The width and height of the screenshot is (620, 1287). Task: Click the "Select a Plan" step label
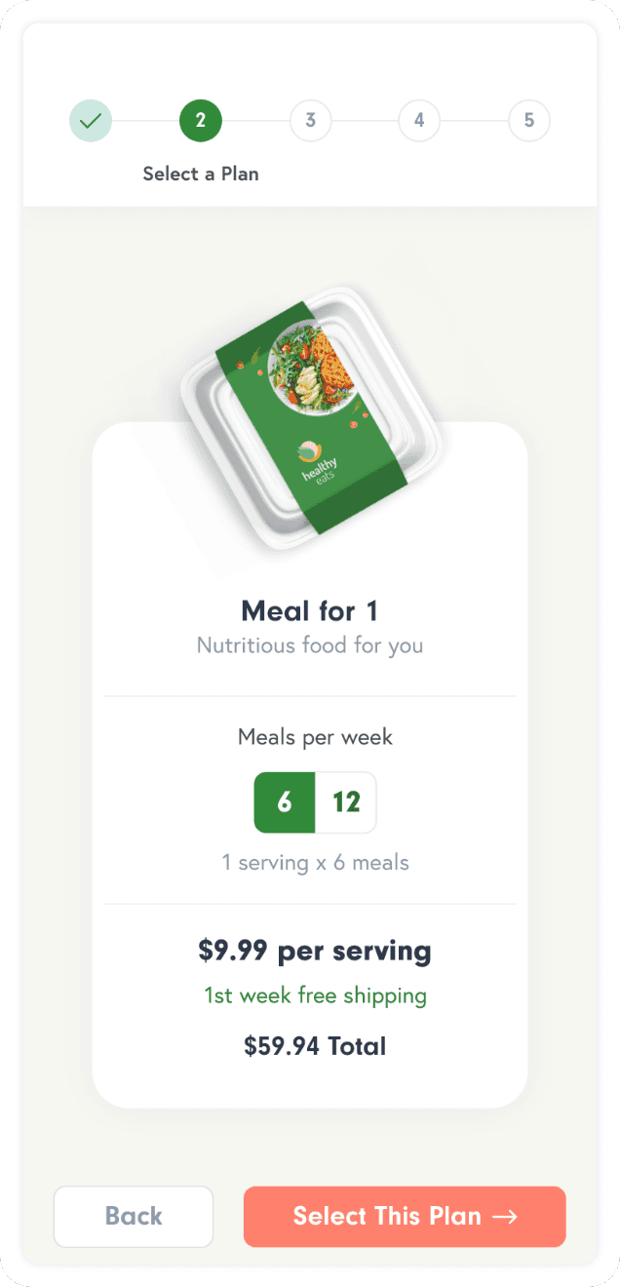click(x=201, y=174)
